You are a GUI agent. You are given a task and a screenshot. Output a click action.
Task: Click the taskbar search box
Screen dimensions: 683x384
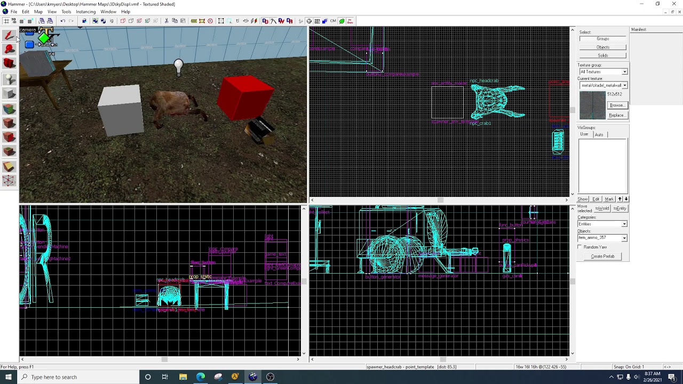78,377
